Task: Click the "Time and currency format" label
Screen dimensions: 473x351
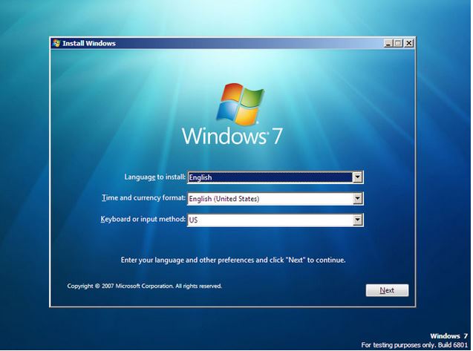Action: [x=143, y=199]
